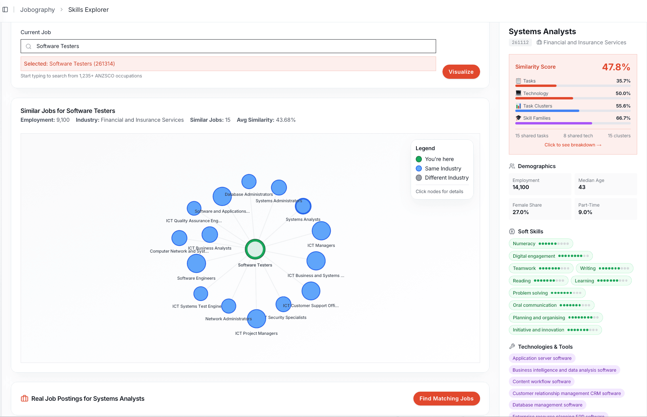Select the Systems Analysts node
The image size is (647, 417).
(303, 206)
